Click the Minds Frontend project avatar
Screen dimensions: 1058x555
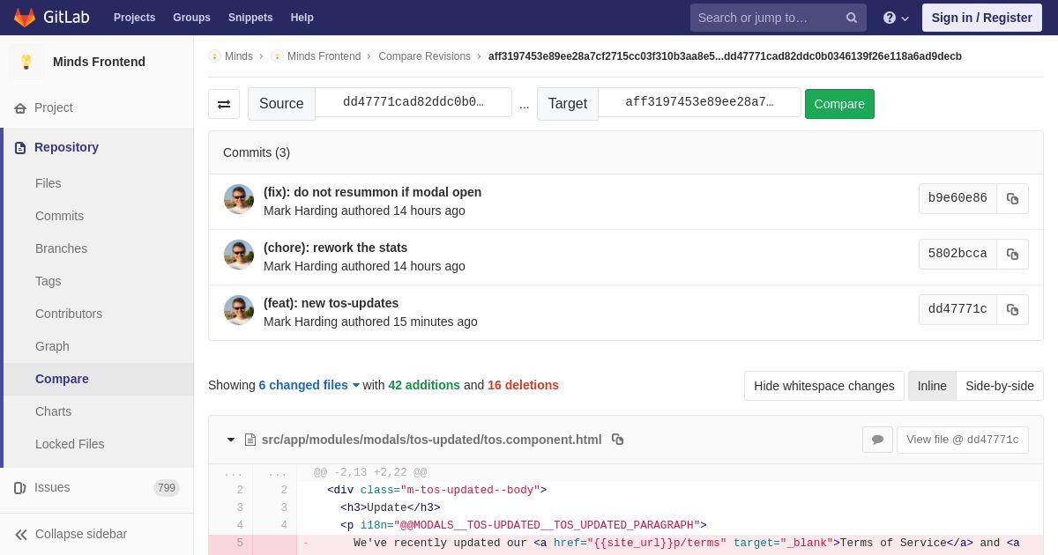(x=26, y=62)
